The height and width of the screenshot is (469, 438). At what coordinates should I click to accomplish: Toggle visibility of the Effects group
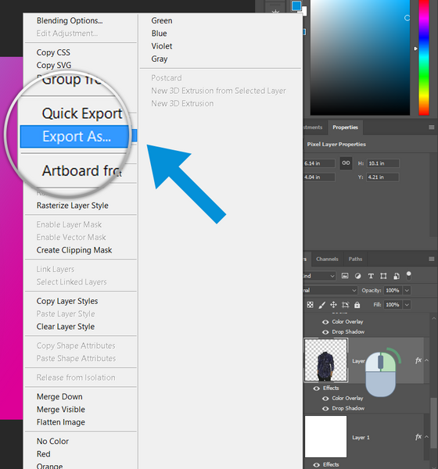point(317,388)
